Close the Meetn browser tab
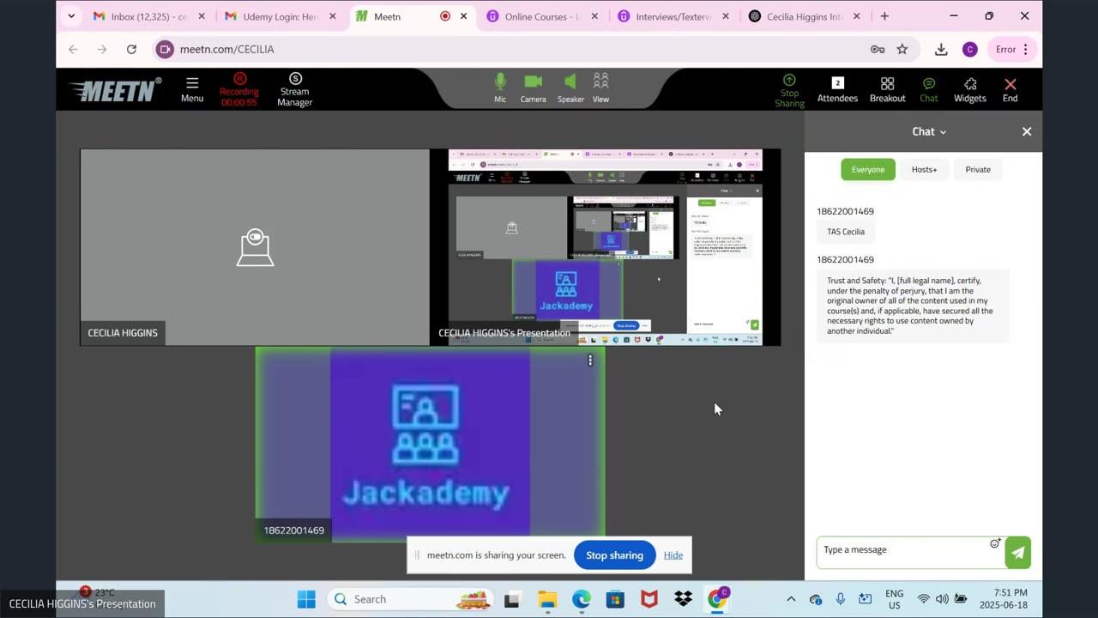Viewport: 1098px width, 618px height. (464, 16)
